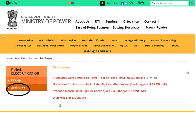Click the printer icon beside Saubhagya heading

(x=188, y=73)
